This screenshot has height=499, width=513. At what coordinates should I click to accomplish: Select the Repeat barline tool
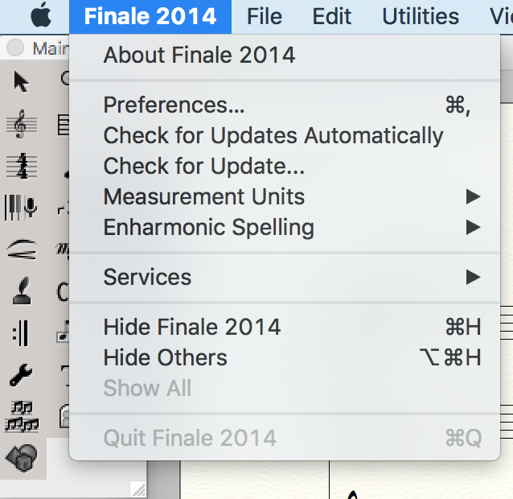(x=21, y=332)
